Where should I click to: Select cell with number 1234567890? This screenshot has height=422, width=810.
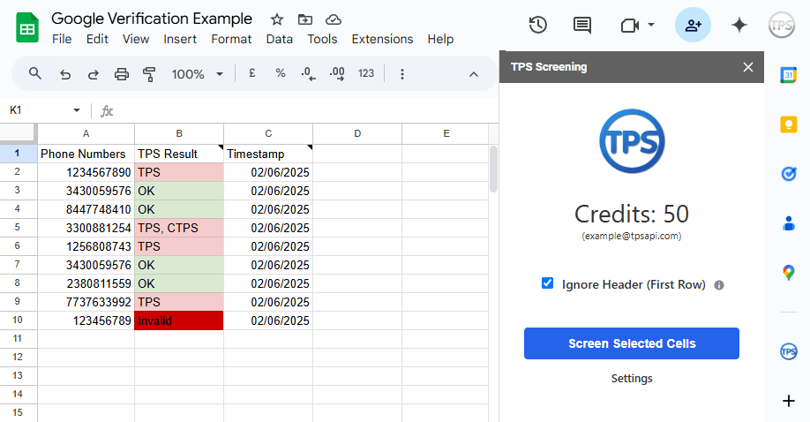click(x=86, y=172)
